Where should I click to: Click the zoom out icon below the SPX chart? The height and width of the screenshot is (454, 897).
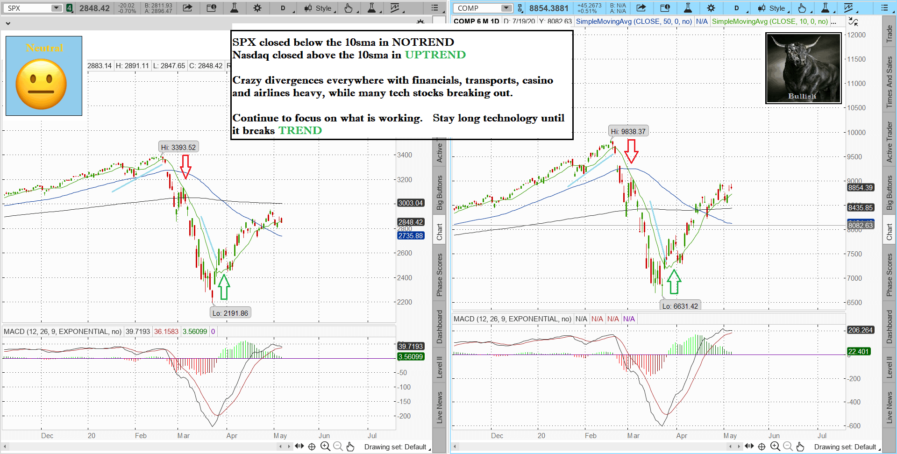pyautogui.click(x=338, y=447)
